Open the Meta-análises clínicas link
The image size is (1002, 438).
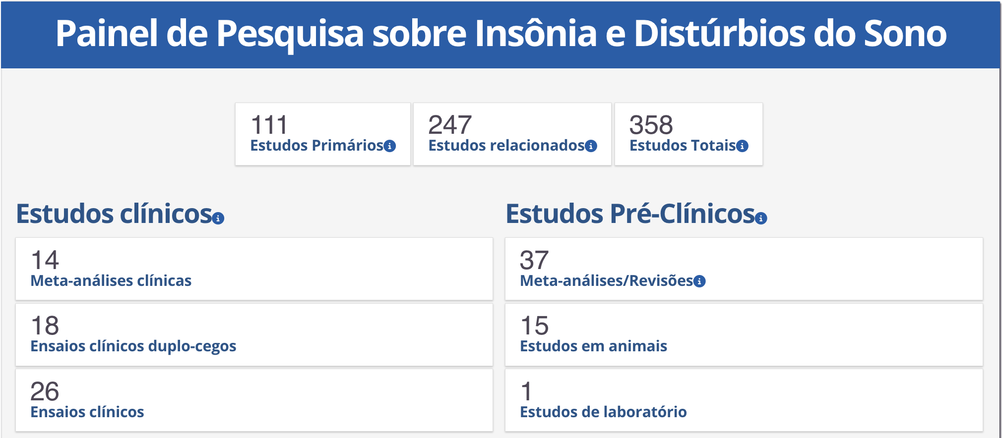click(x=111, y=281)
